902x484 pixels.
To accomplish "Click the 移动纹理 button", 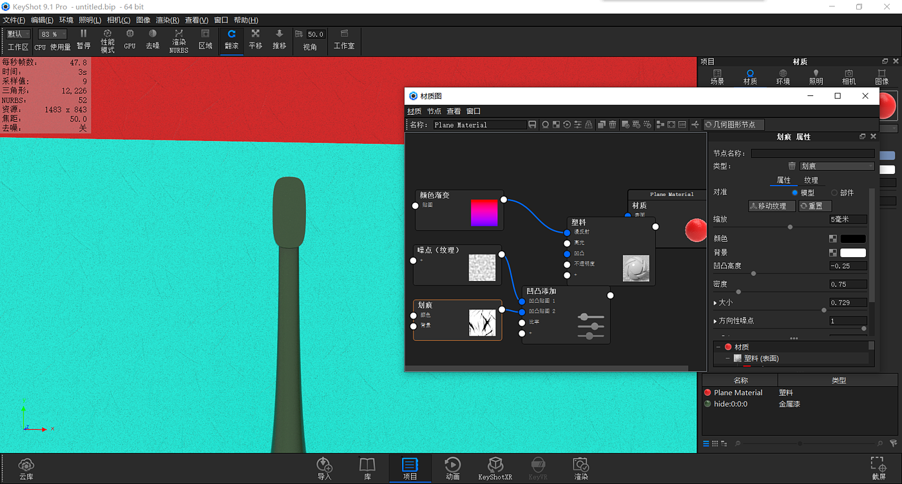I will [x=772, y=206].
